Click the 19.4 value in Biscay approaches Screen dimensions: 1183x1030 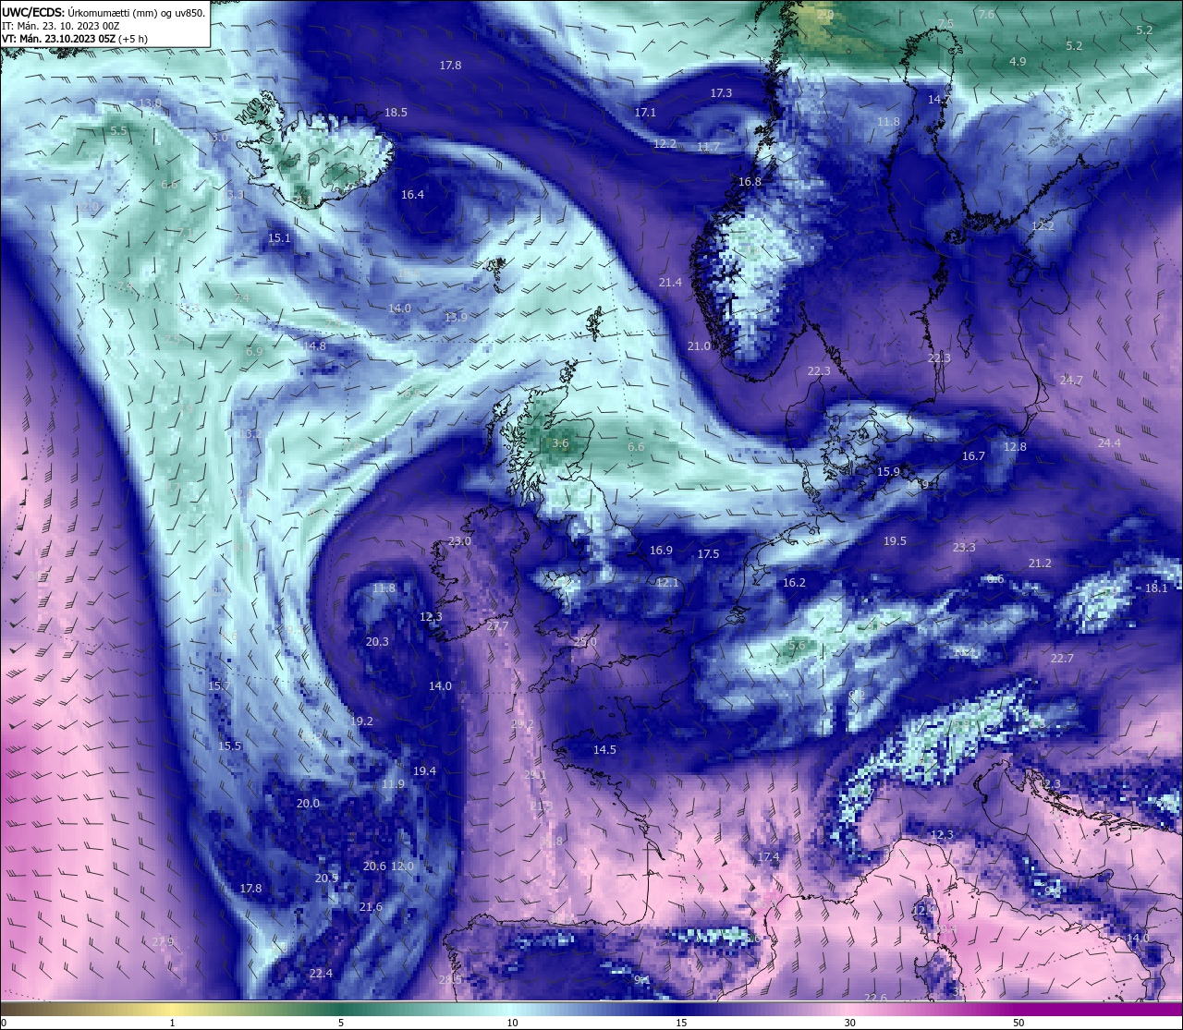point(424,770)
